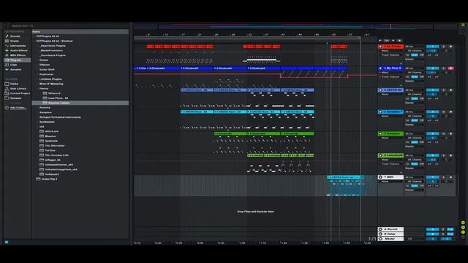Jump to previous locator arrow beside Set
This screenshot has width=468, height=263.
[x=380, y=41]
